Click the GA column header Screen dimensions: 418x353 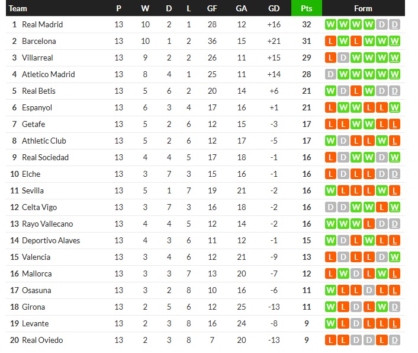click(241, 8)
